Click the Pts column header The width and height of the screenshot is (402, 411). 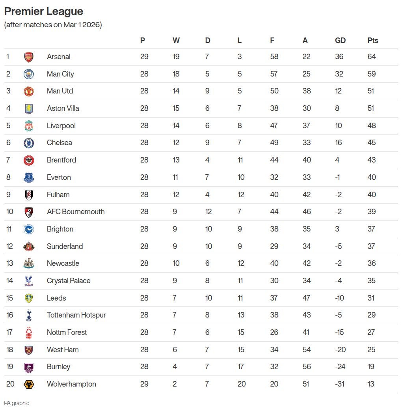372,41
